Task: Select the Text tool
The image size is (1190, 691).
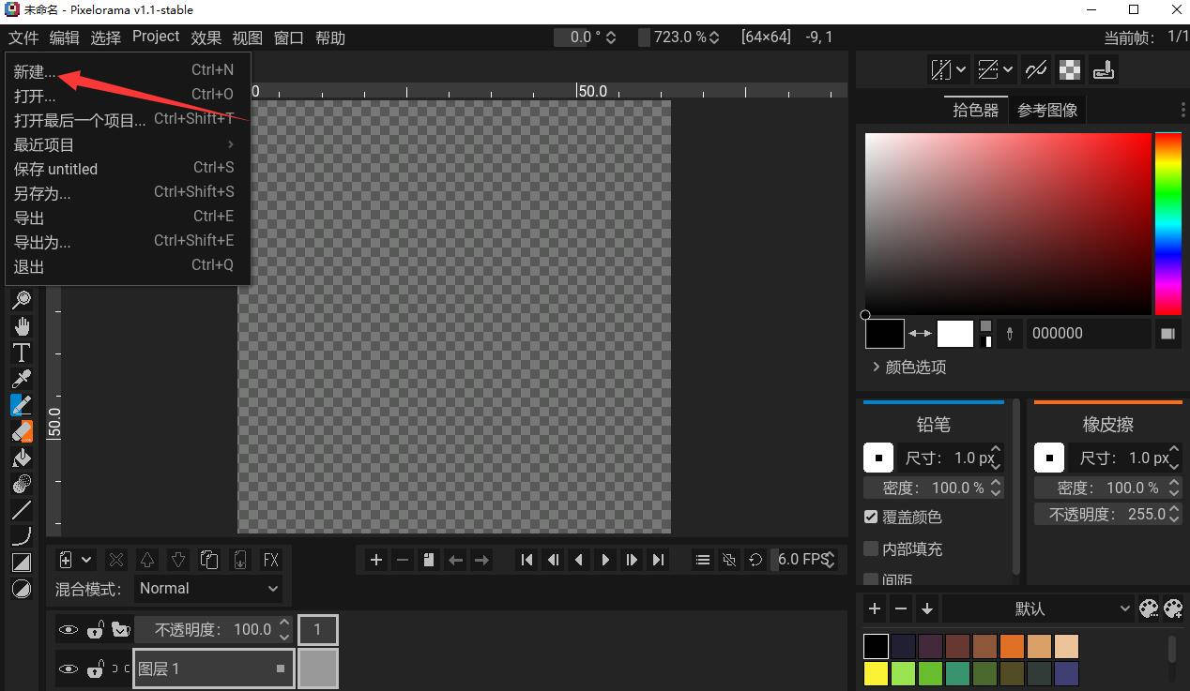Action: (x=21, y=353)
